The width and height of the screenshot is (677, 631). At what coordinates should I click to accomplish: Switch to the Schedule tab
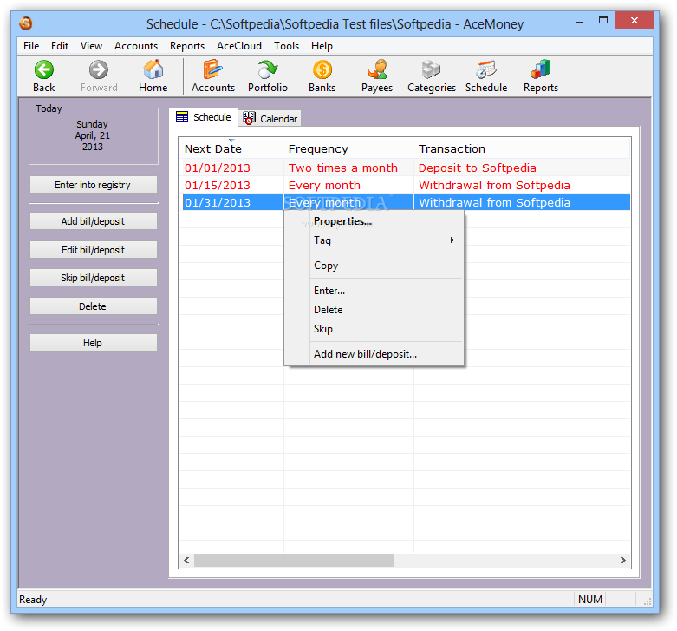pos(204,117)
